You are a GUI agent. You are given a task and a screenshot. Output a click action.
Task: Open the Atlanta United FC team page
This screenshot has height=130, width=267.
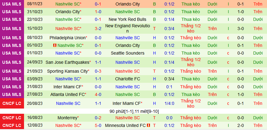point(67,94)
